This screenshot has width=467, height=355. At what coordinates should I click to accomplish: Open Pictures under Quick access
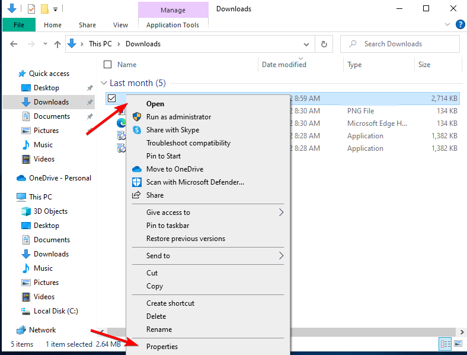pos(46,131)
